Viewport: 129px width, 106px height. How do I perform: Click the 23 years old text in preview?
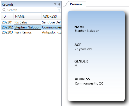tap(83, 49)
